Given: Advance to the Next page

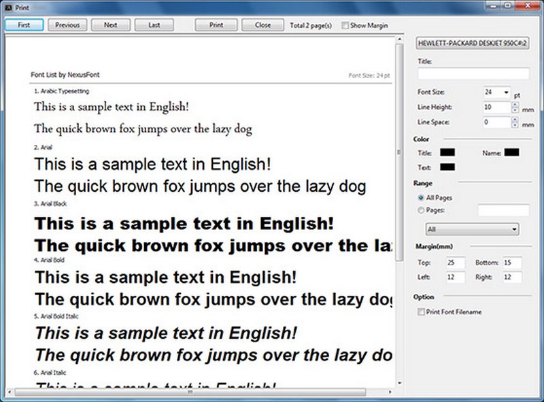Looking at the screenshot, I should point(110,25).
